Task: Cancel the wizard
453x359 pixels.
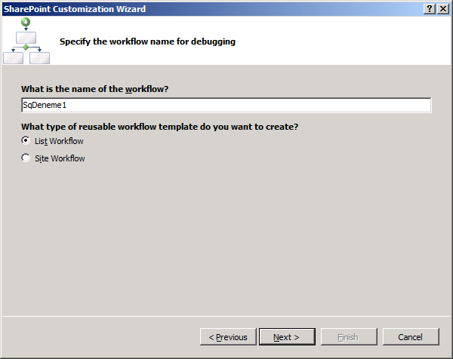Action: (411, 337)
